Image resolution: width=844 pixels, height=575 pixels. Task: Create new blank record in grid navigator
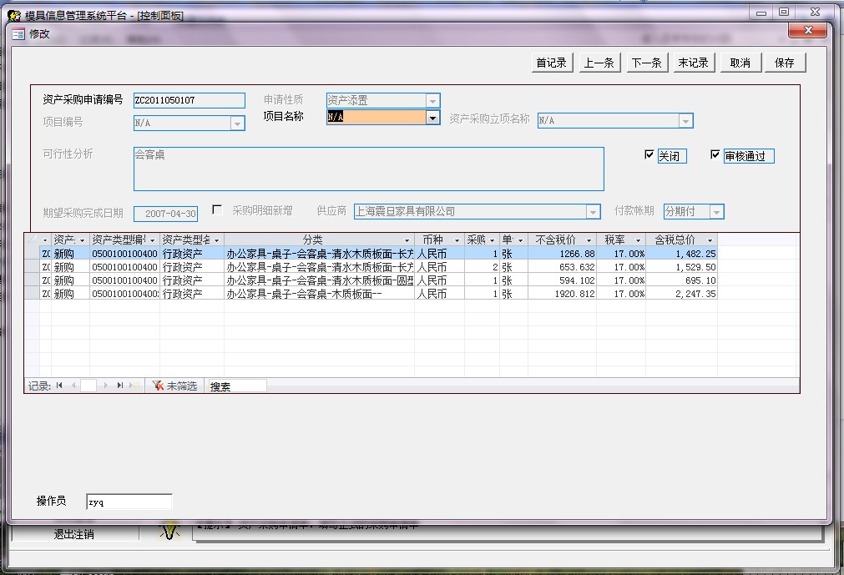(134, 385)
